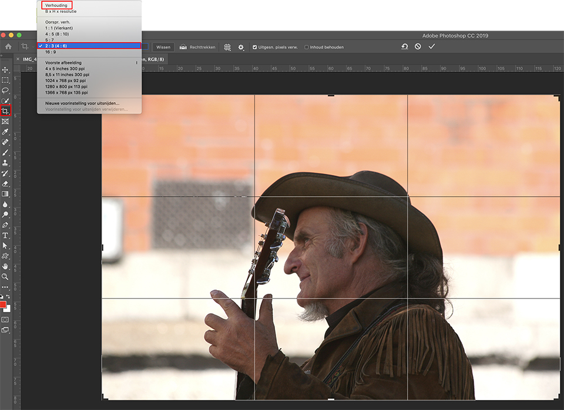Select the Quick Selection tool
564x410 pixels.
[5, 100]
